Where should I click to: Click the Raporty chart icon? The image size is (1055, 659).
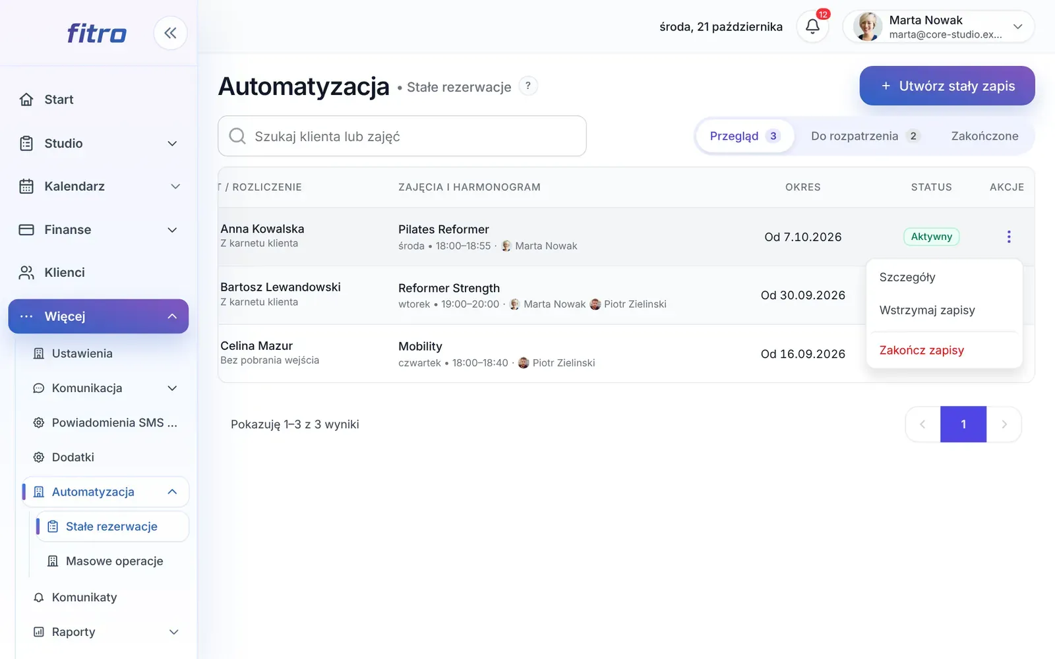39,632
